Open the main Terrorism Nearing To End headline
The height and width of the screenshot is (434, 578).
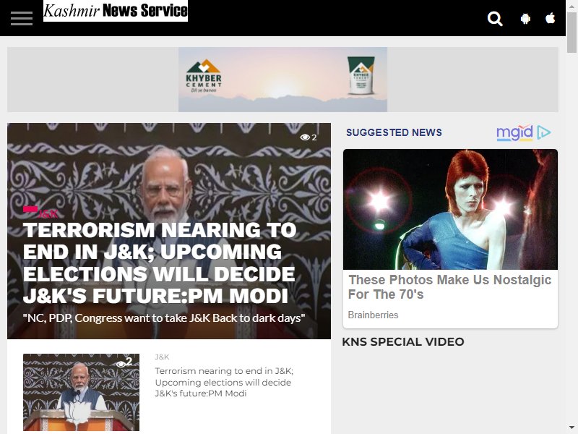pyautogui.click(x=160, y=263)
